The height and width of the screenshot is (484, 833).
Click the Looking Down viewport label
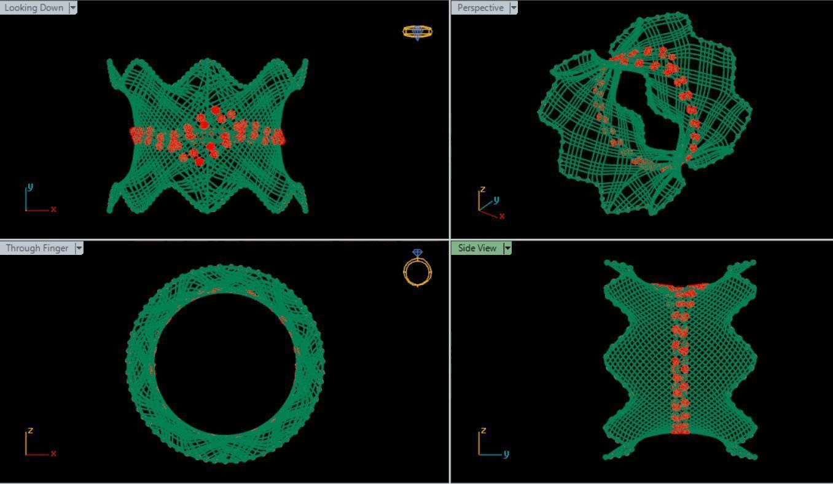[34, 8]
